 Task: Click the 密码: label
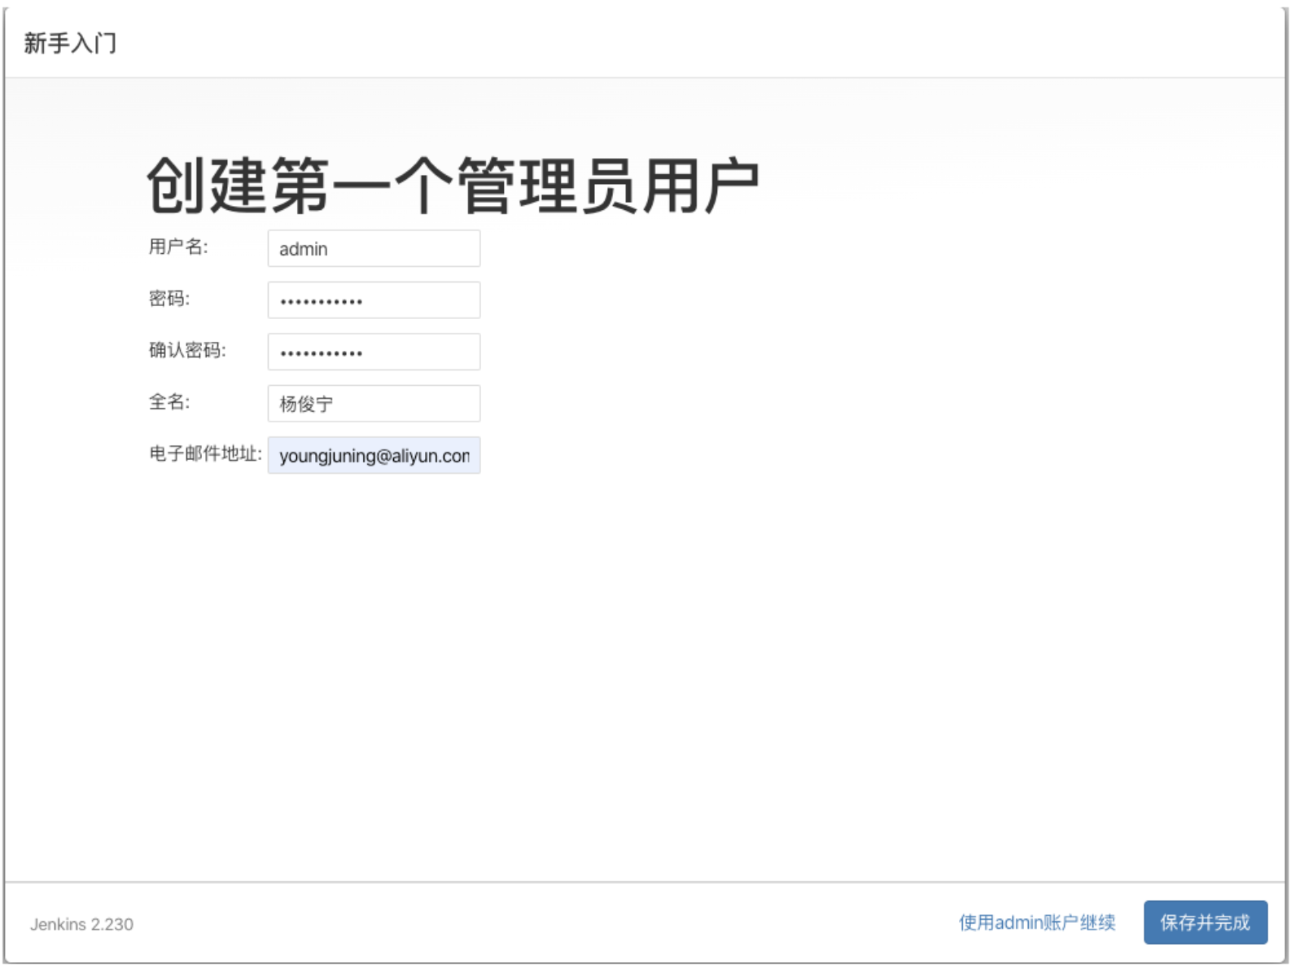[x=169, y=299]
